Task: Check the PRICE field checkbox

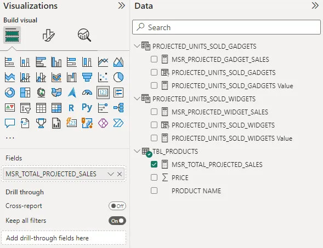Action: pyautogui.click(x=154, y=178)
